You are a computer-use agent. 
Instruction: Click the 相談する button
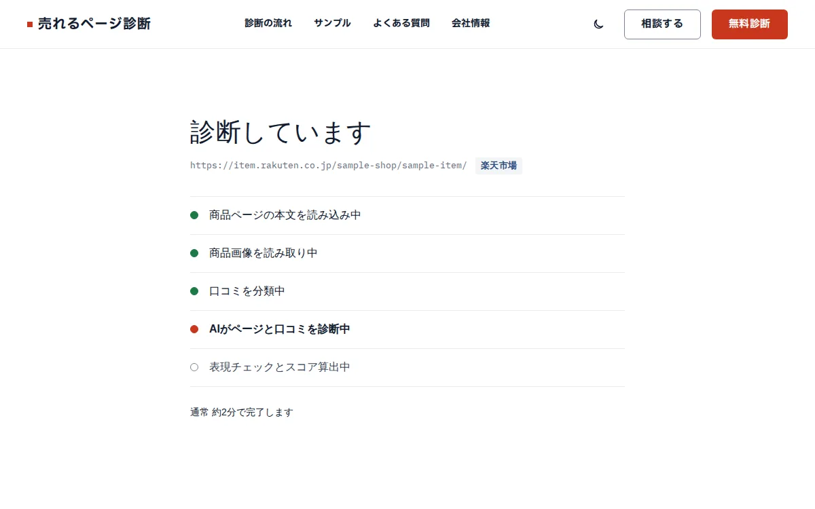pyautogui.click(x=662, y=24)
